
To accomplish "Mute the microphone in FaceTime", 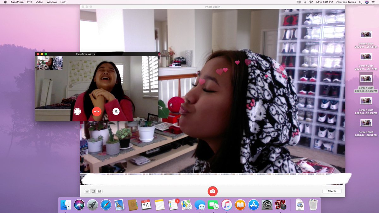I will pyautogui.click(x=116, y=111).
